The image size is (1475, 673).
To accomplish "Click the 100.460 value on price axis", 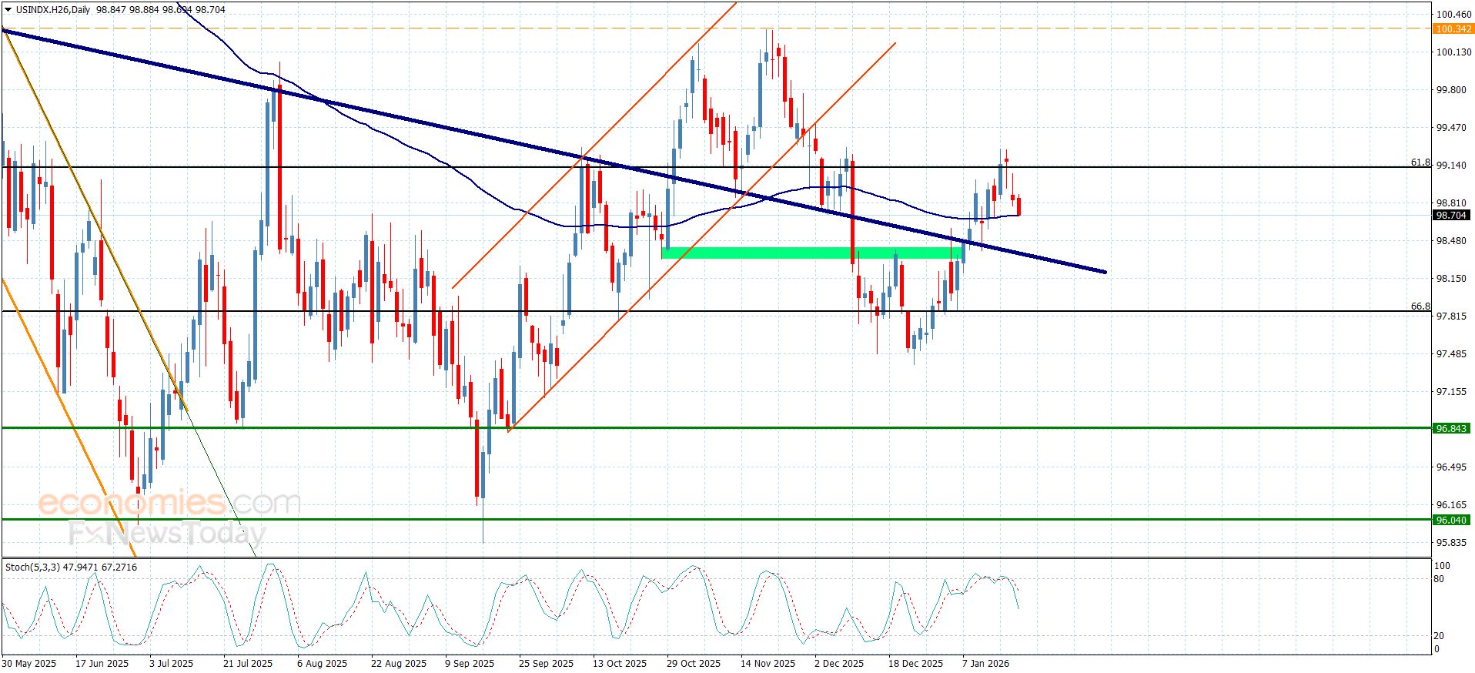I will point(1453,15).
